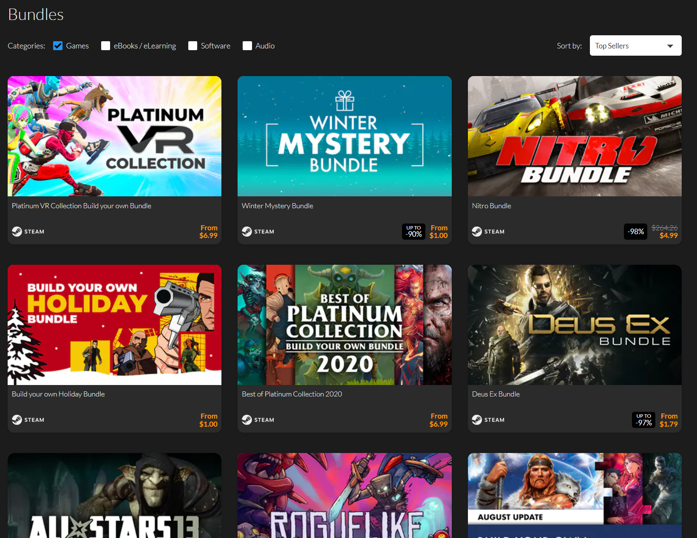This screenshot has height=538, width=697.
Task: Open the August Update bundle banner
Action: (x=575, y=496)
